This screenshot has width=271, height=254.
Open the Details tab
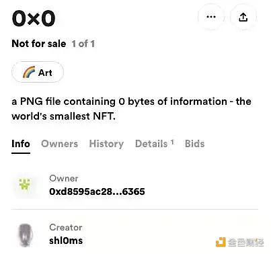coord(151,144)
